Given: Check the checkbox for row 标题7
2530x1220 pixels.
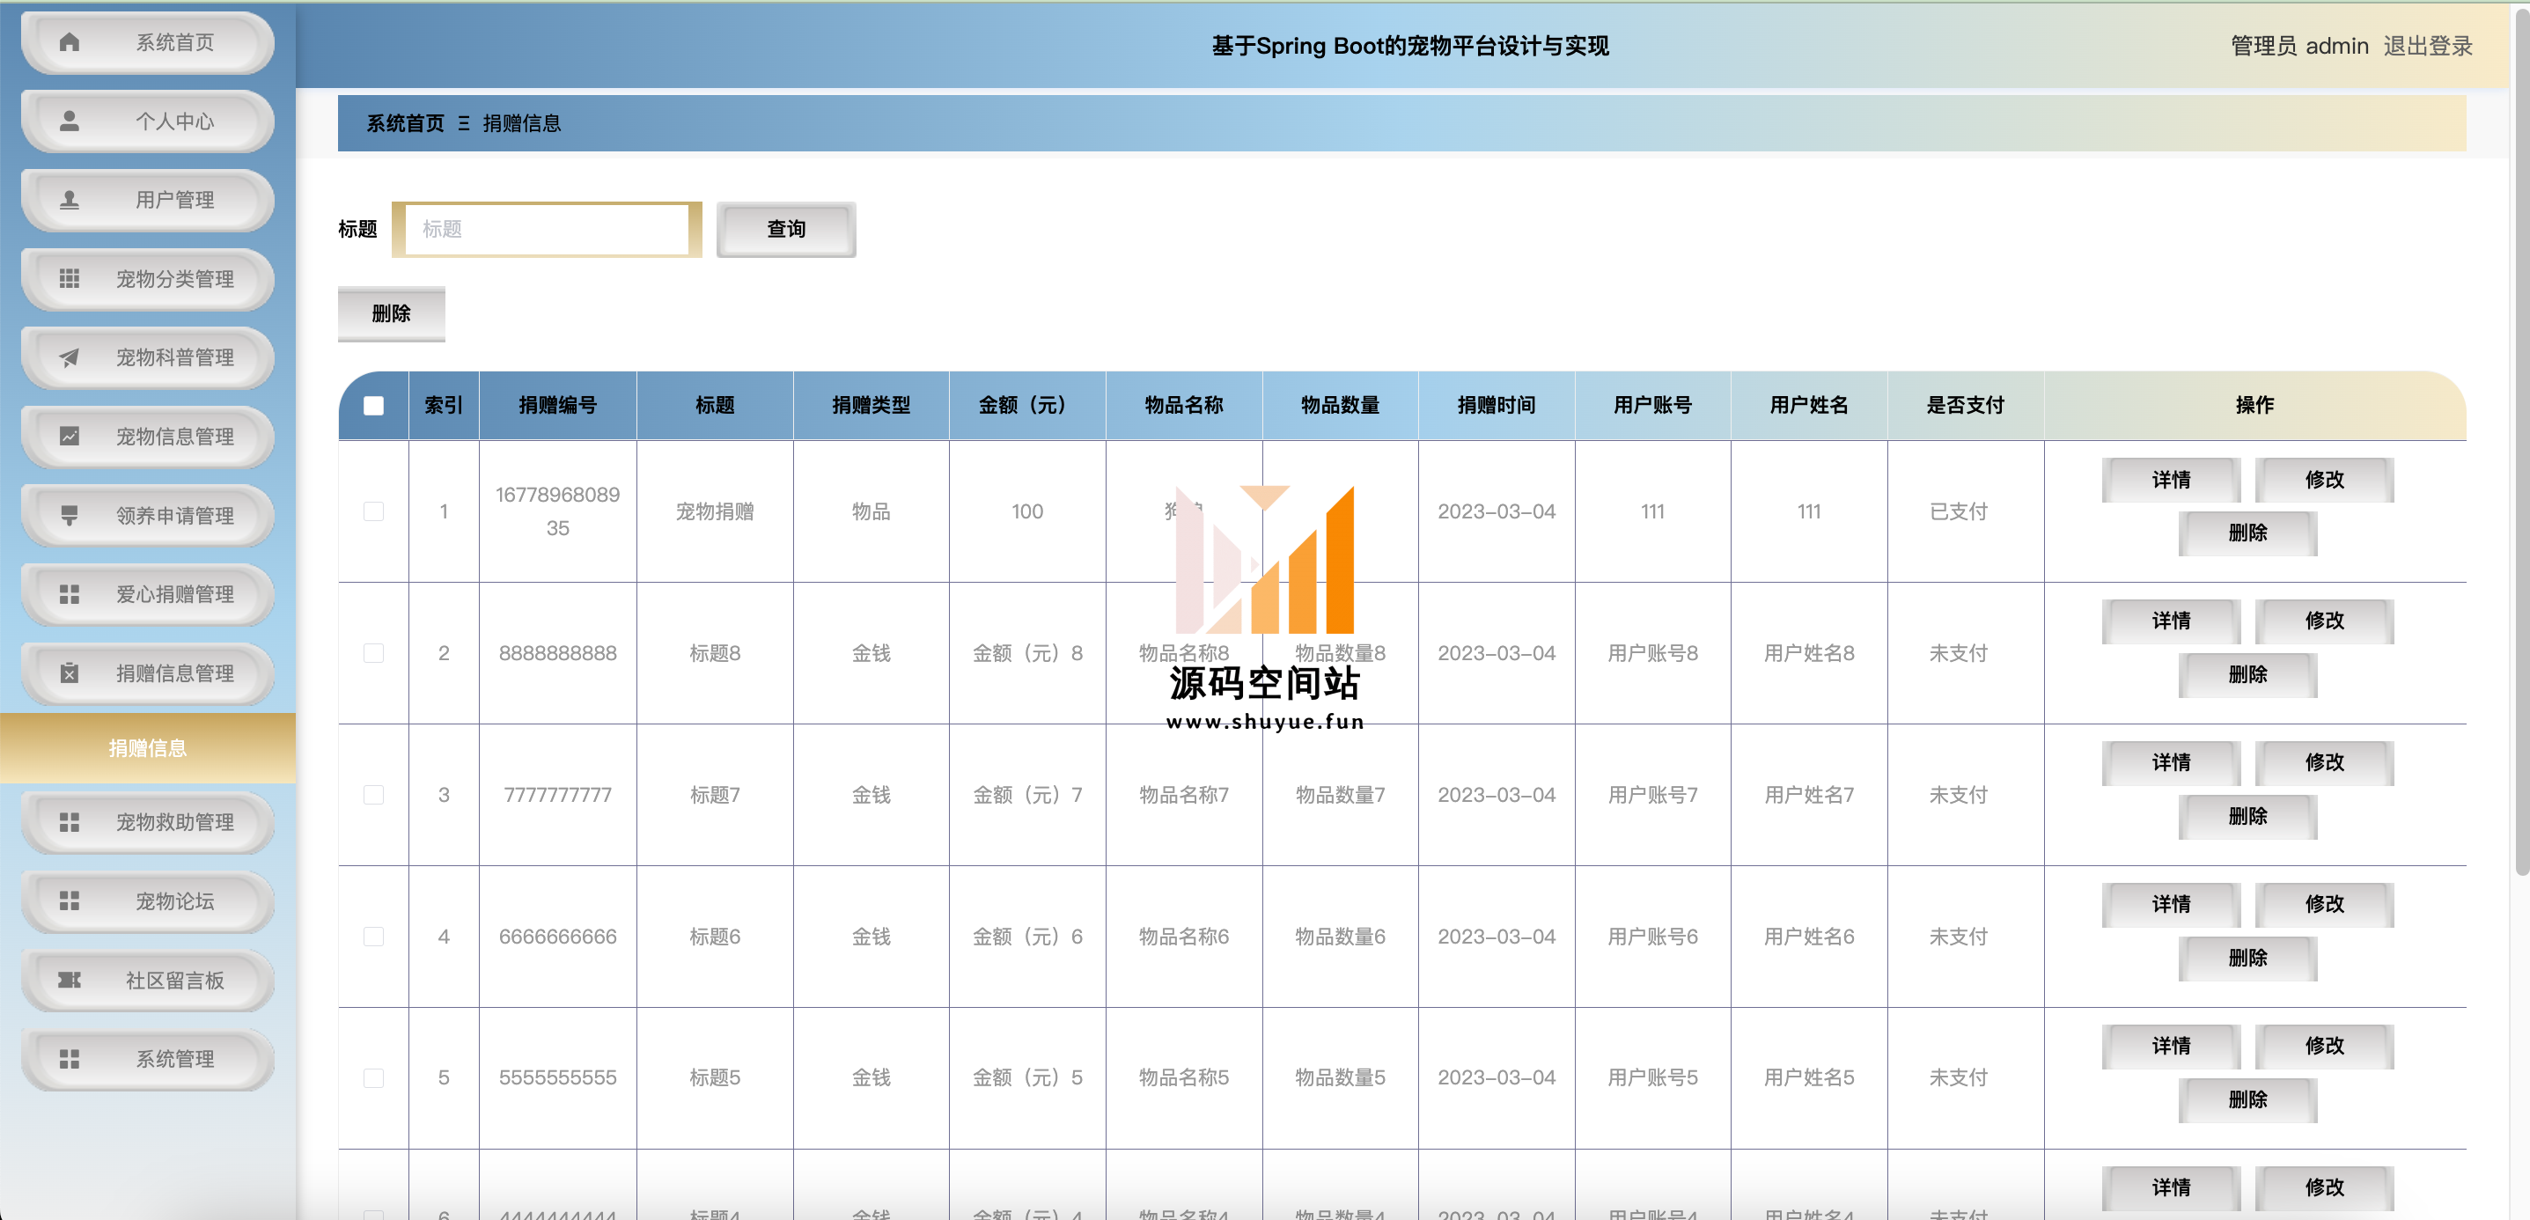Looking at the screenshot, I should 373,795.
